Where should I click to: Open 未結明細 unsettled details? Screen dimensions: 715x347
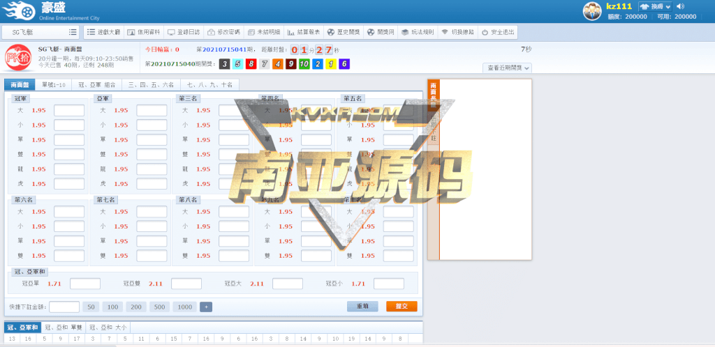pos(263,32)
